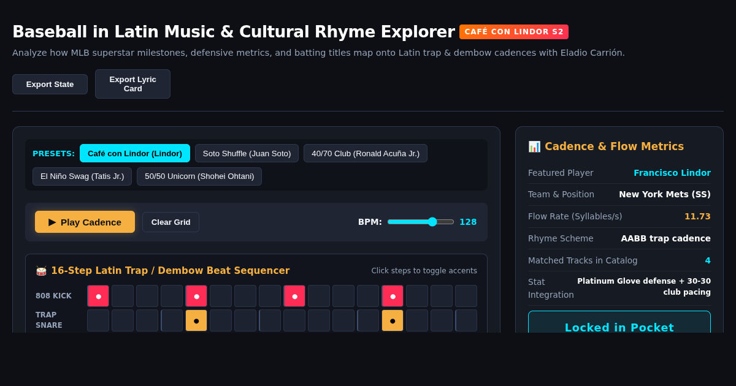736x386 pixels.
Task: Click the 808 KICK row label
Action: click(53, 296)
